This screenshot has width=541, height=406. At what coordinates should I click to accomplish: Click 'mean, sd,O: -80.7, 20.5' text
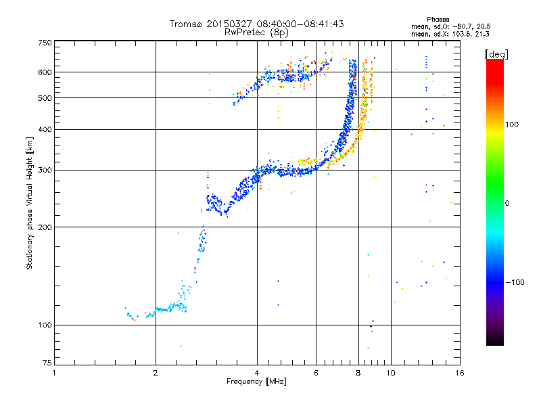tap(450, 27)
